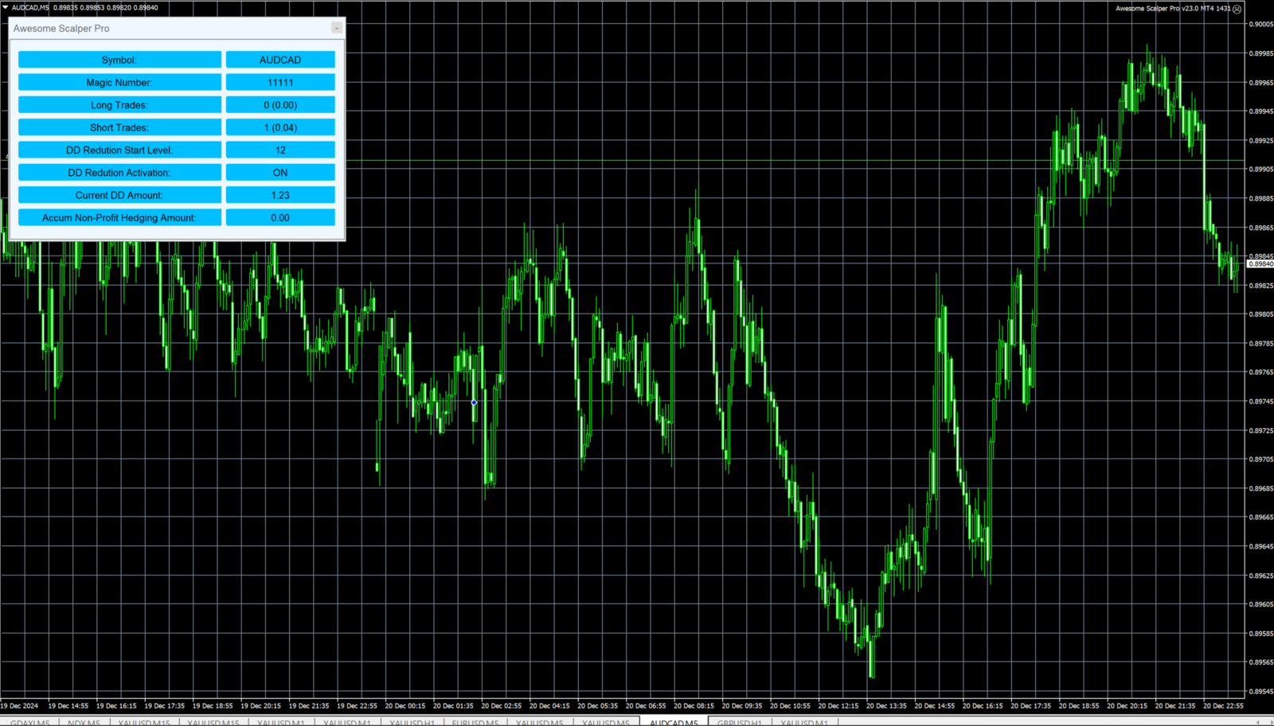Click the 0.90005 price scale label
Viewport: 1274px width, 726px height.
pos(1260,25)
